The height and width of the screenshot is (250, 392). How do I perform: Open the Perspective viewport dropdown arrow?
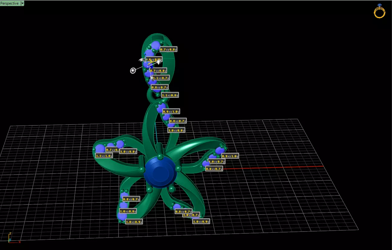(22, 3)
